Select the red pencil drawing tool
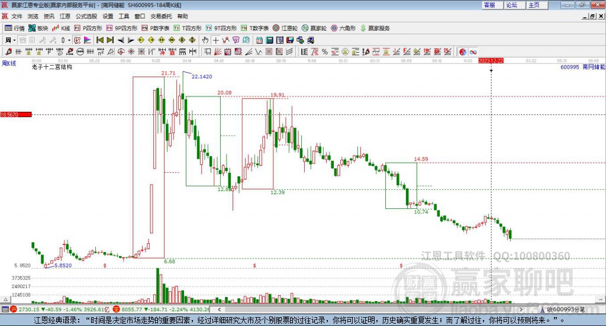606x326 pixels. pos(8,51)
